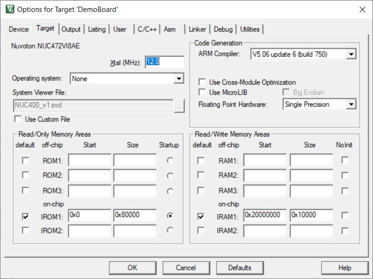Check the RAM1 default checkbox
The height and width of the screenshot is (279, 373).
(201, 161)
